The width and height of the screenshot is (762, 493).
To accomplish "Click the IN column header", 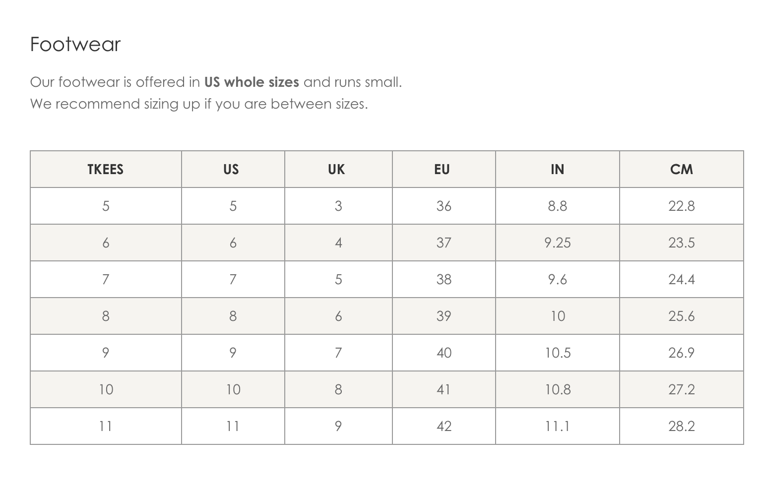I will (x=558, y=169).
